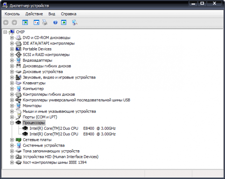Open the Справка menu
This screenshot has height=179, width=225.
pyautogui.click(x=69, y=14)
